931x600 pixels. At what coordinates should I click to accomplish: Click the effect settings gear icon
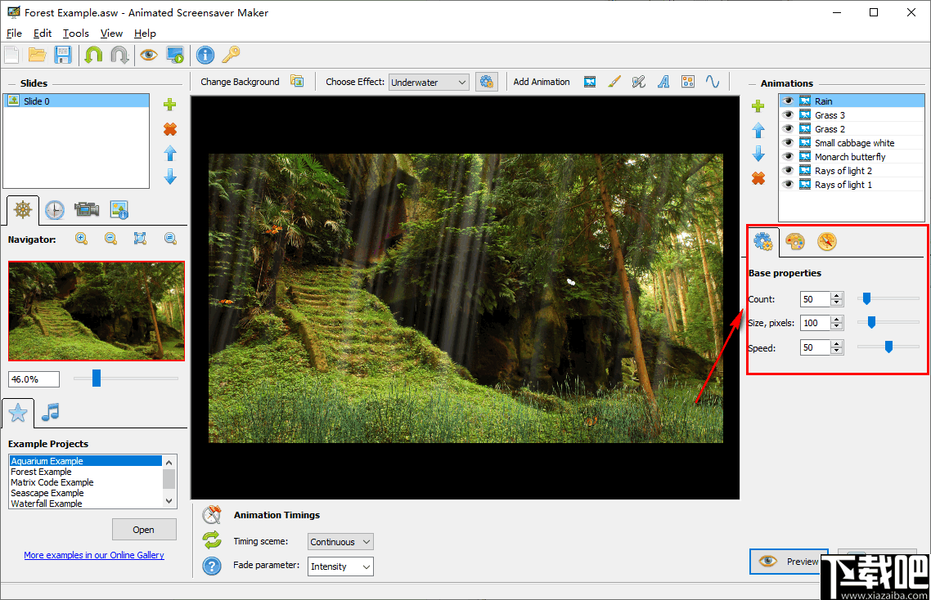click(x=487, y=82)
